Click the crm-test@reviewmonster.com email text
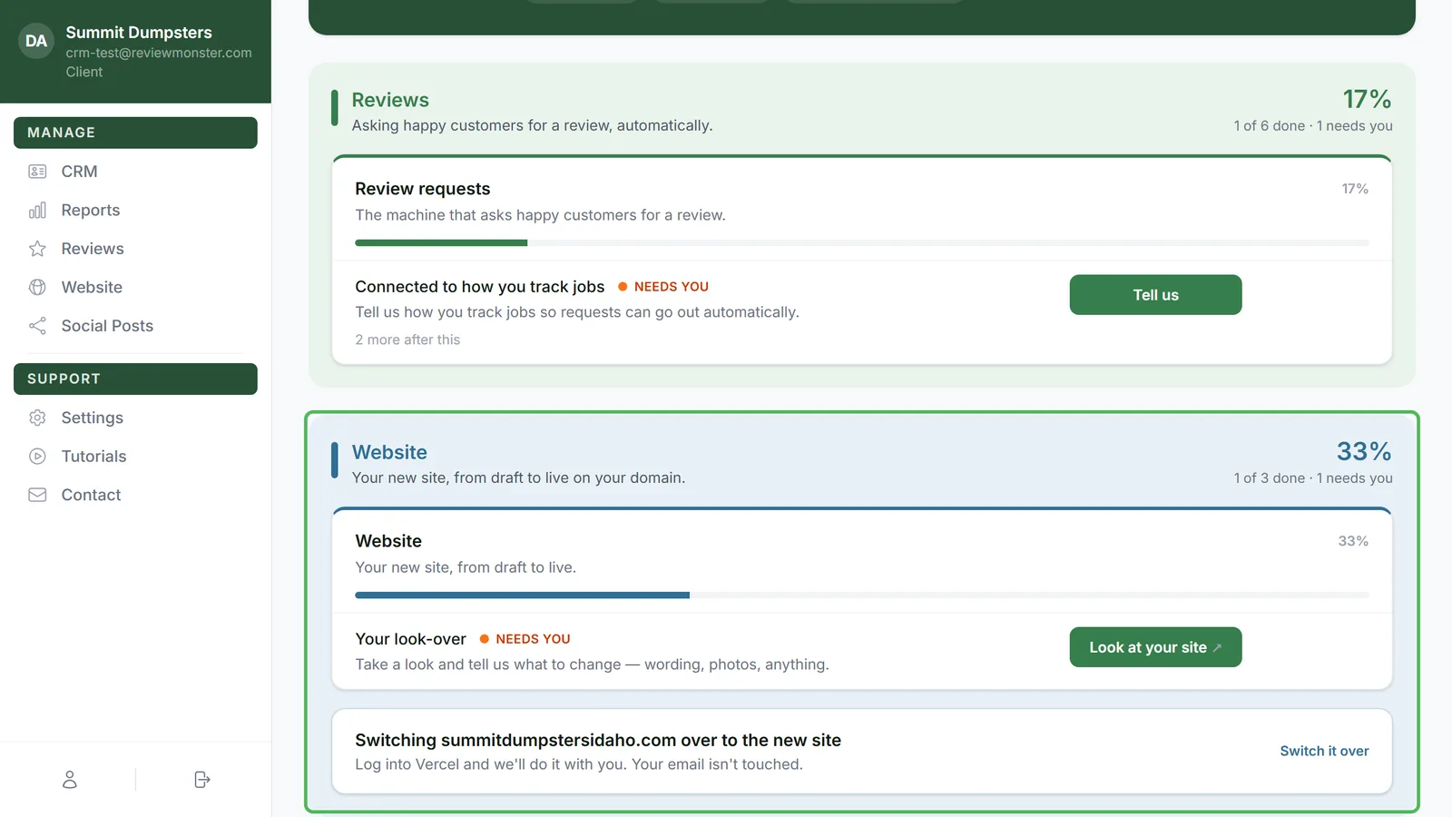This screenshot has width=1452, height=817. coord(159,53)
